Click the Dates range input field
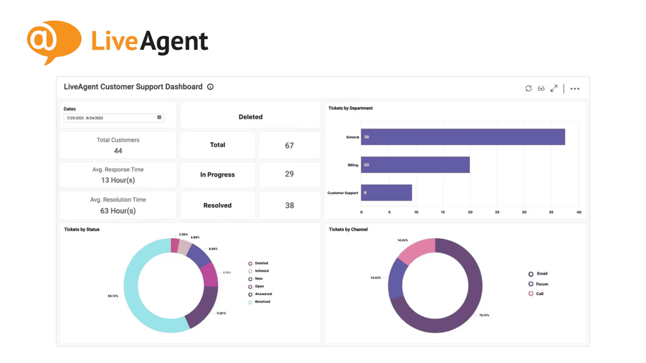 [x=110, y=117]
